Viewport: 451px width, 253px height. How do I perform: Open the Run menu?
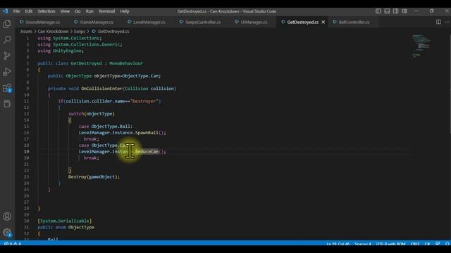coord(89,11)
